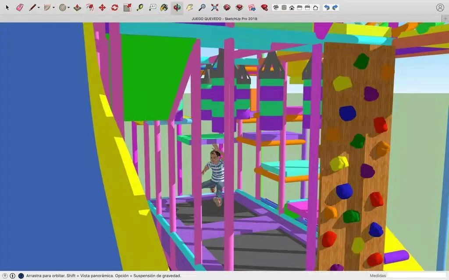The width and height of the screenshot is (449, 280).
Task: Select the Paint Bucket tool
Action: [x=164, y=7]
